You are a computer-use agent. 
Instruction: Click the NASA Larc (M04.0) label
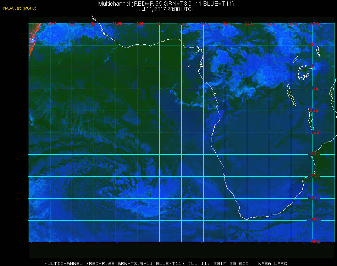tap(20, 9)
